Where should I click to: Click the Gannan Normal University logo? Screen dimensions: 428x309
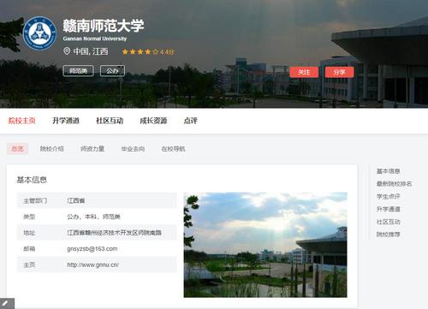coord(39,33)
